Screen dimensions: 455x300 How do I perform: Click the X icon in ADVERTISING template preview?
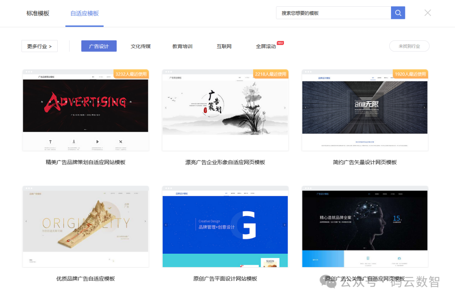coord(121,142)
